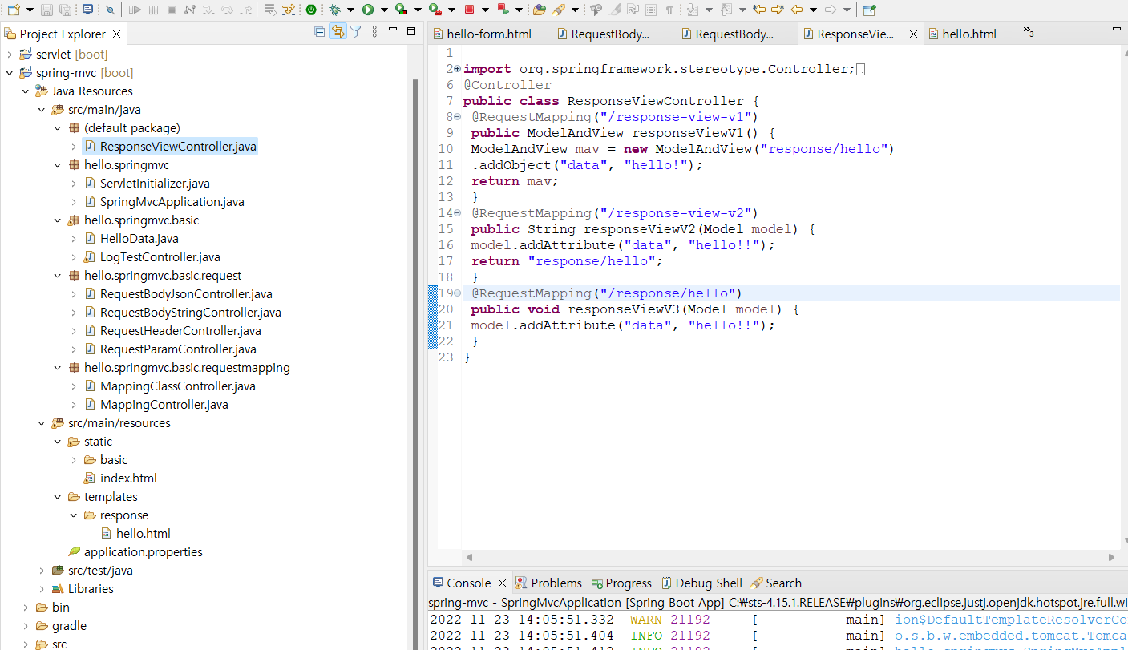
Task: Close the Console view tab
Action: [x=503, y=583]
